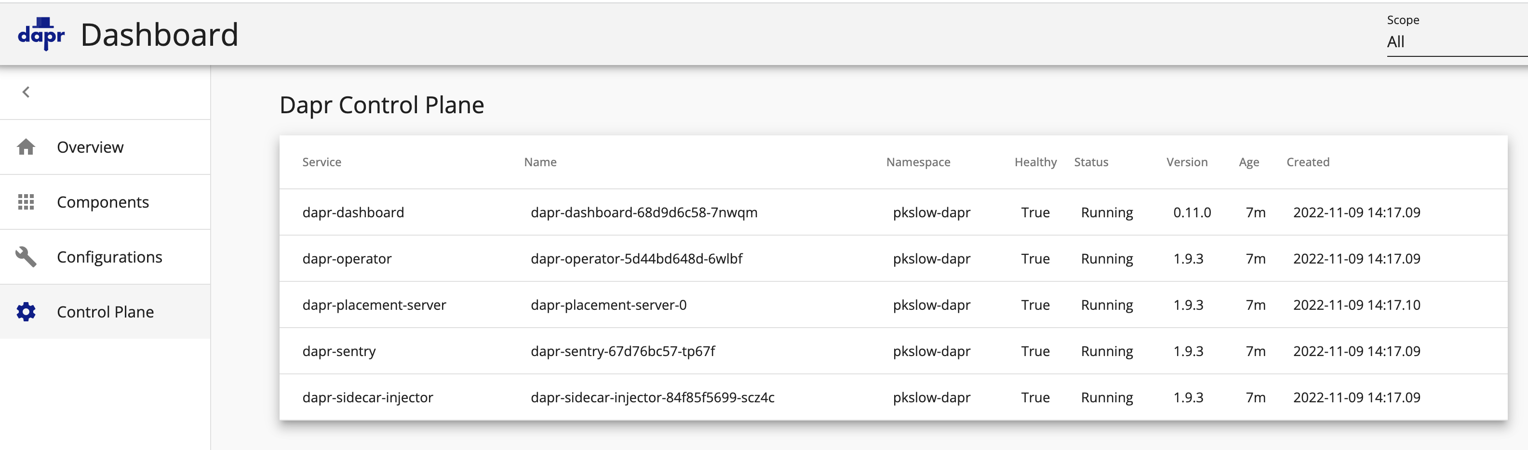Image resolution: width=1528 pixels, height=450 pixels.
Task: Click the Namespace column header
Action: 918,162
